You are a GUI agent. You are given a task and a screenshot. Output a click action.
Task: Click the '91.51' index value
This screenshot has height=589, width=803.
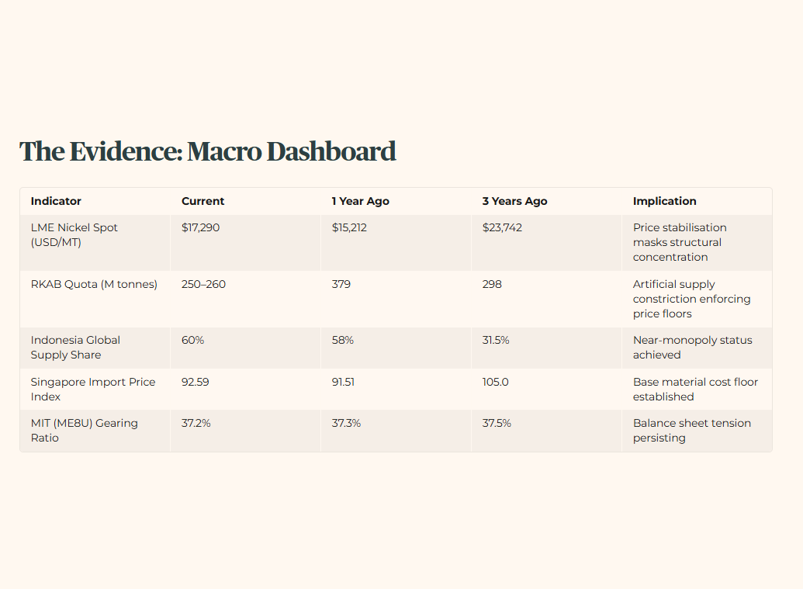click(343, 382)
